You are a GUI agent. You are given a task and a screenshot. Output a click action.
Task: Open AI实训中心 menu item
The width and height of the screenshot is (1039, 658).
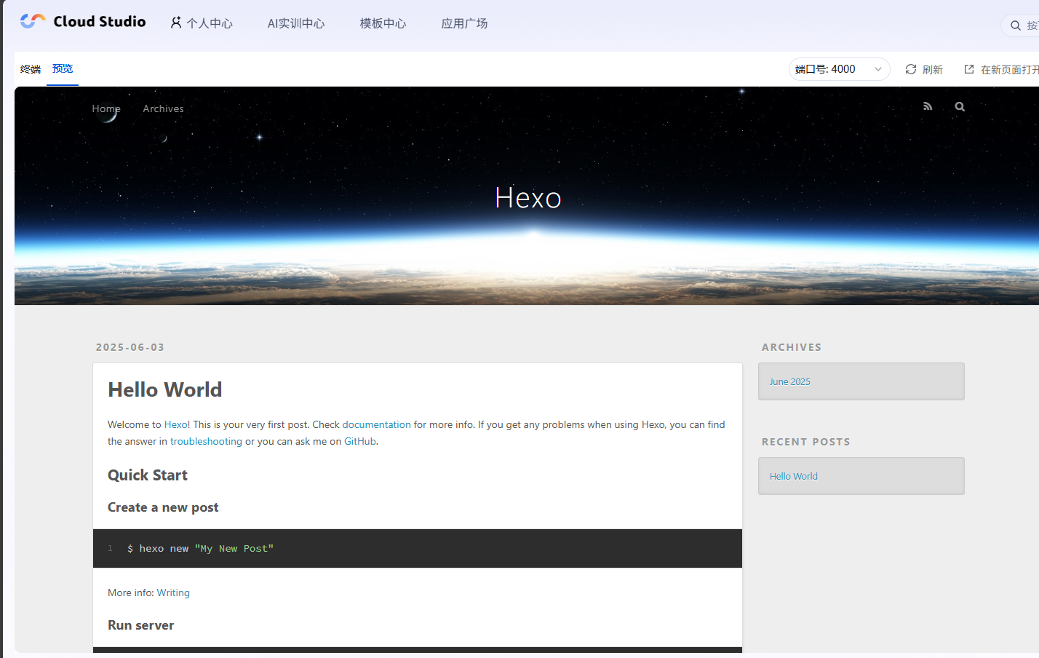pos(296,23)
